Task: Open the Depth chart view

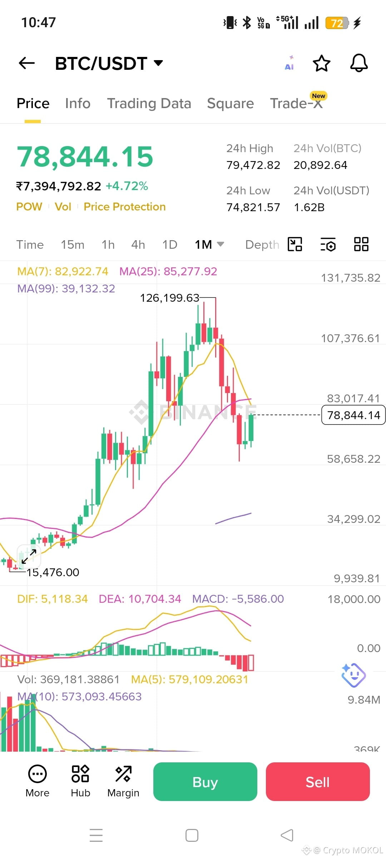Action: 262,245
